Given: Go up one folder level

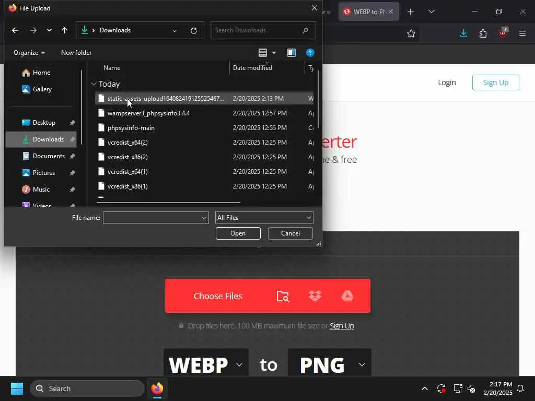Looking at the screenshot, I should tap(64, 30).
